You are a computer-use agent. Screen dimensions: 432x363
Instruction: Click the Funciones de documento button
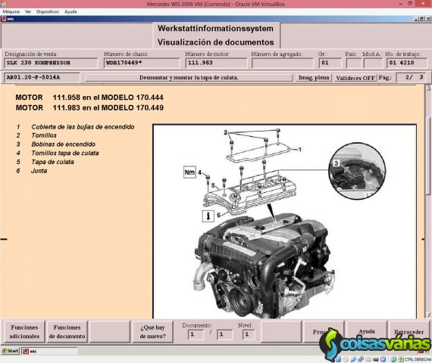(67, 332)
